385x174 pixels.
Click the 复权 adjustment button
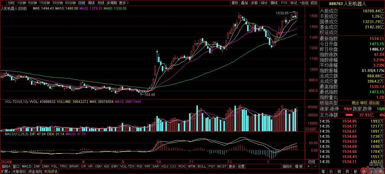point(235,3)
